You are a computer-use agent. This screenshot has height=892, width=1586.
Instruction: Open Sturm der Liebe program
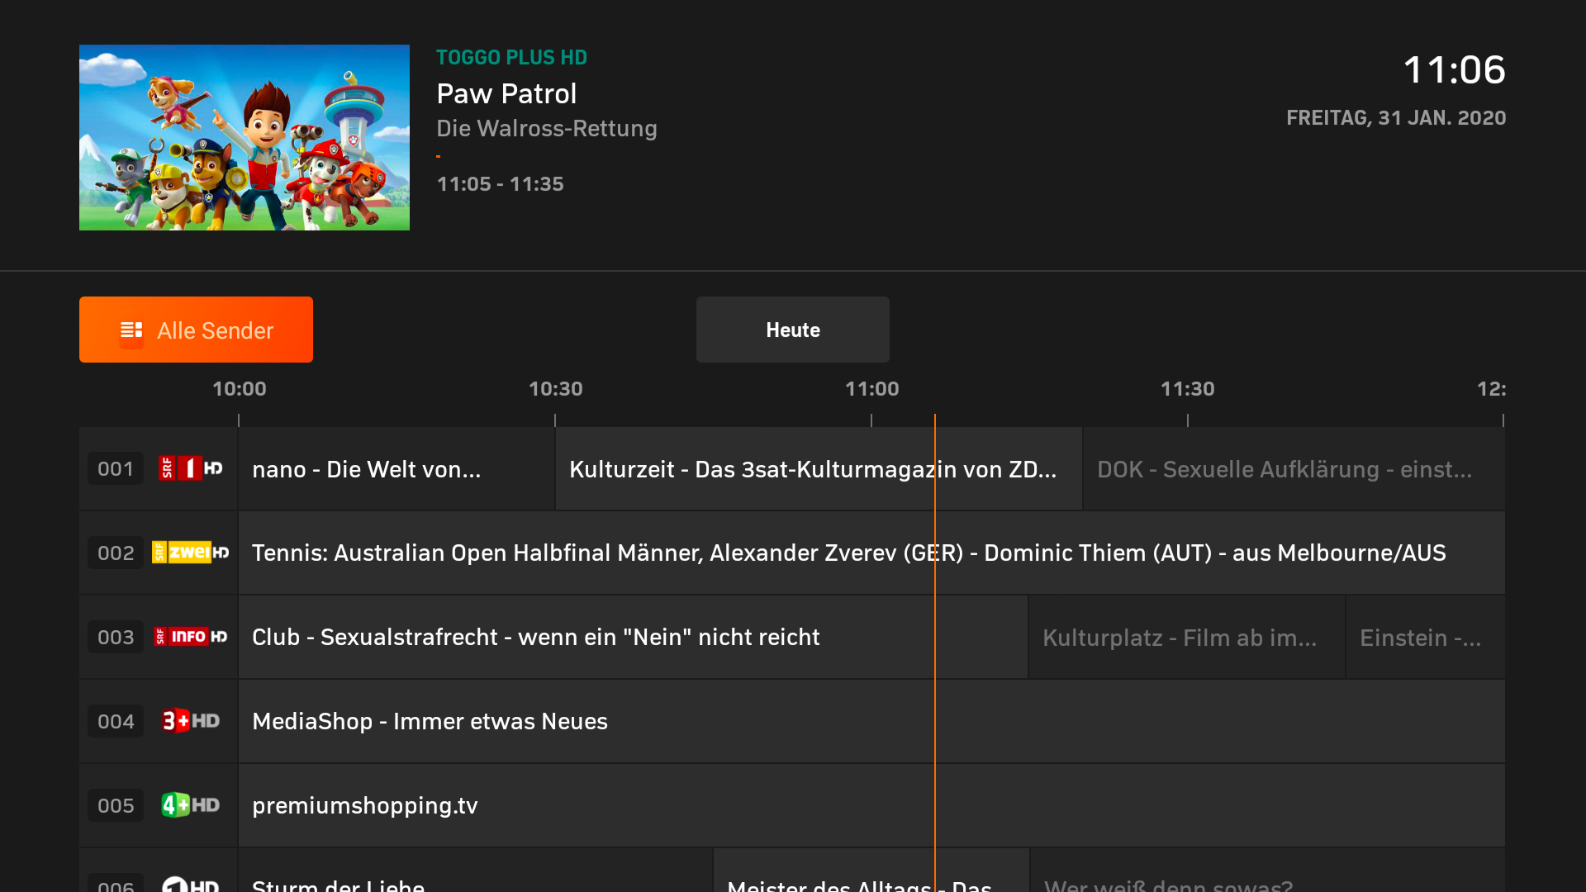[x=475, y=871]
